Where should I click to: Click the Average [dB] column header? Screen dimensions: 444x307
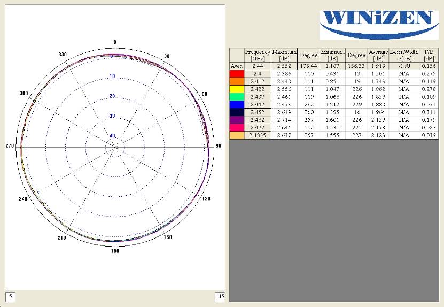378,55
